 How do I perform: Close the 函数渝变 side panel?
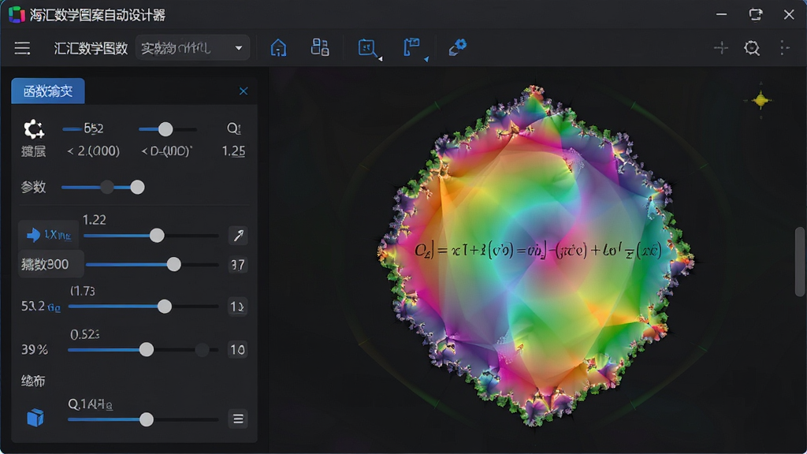[x=244, y=91]
